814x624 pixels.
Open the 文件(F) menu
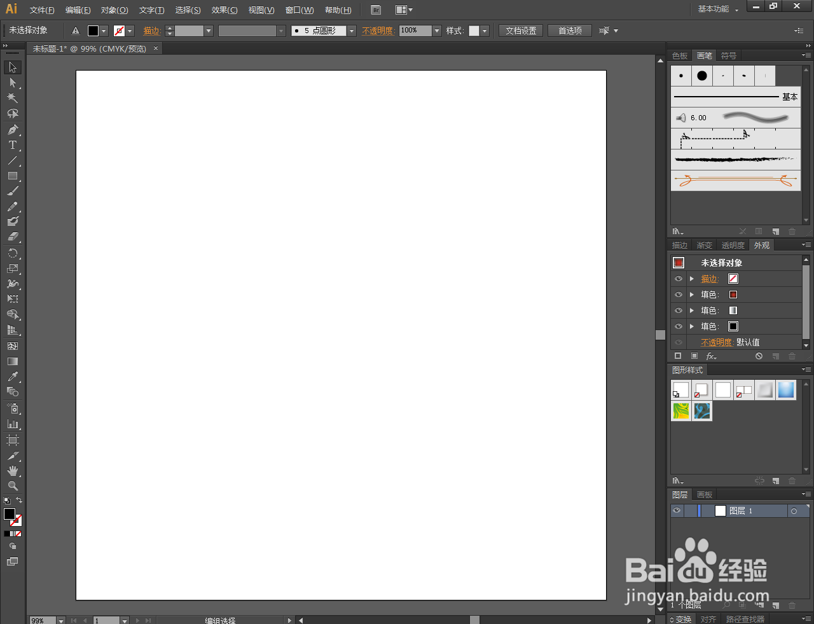(42, 10)
